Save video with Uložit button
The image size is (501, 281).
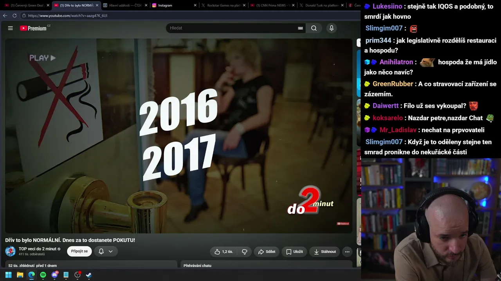coord(294,252)
